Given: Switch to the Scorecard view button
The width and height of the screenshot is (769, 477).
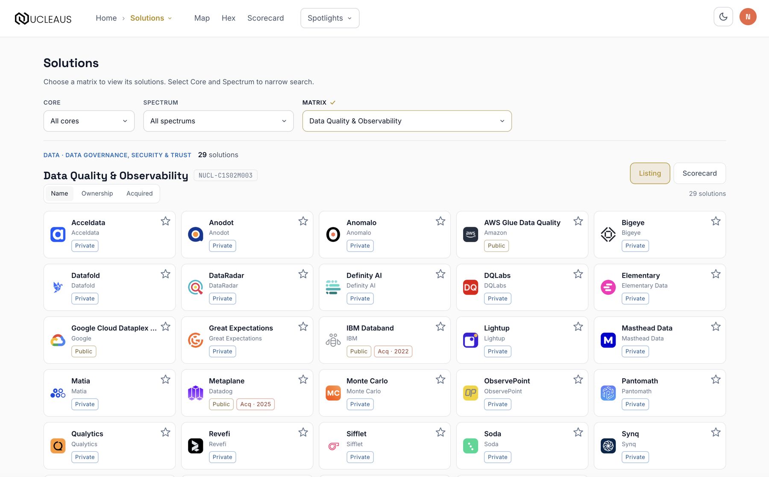Looking at the screenshot, I should click(x=700, y=173).
